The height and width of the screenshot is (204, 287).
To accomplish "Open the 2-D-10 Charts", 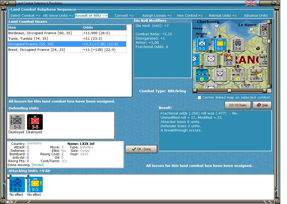I will tap(238, 105).
